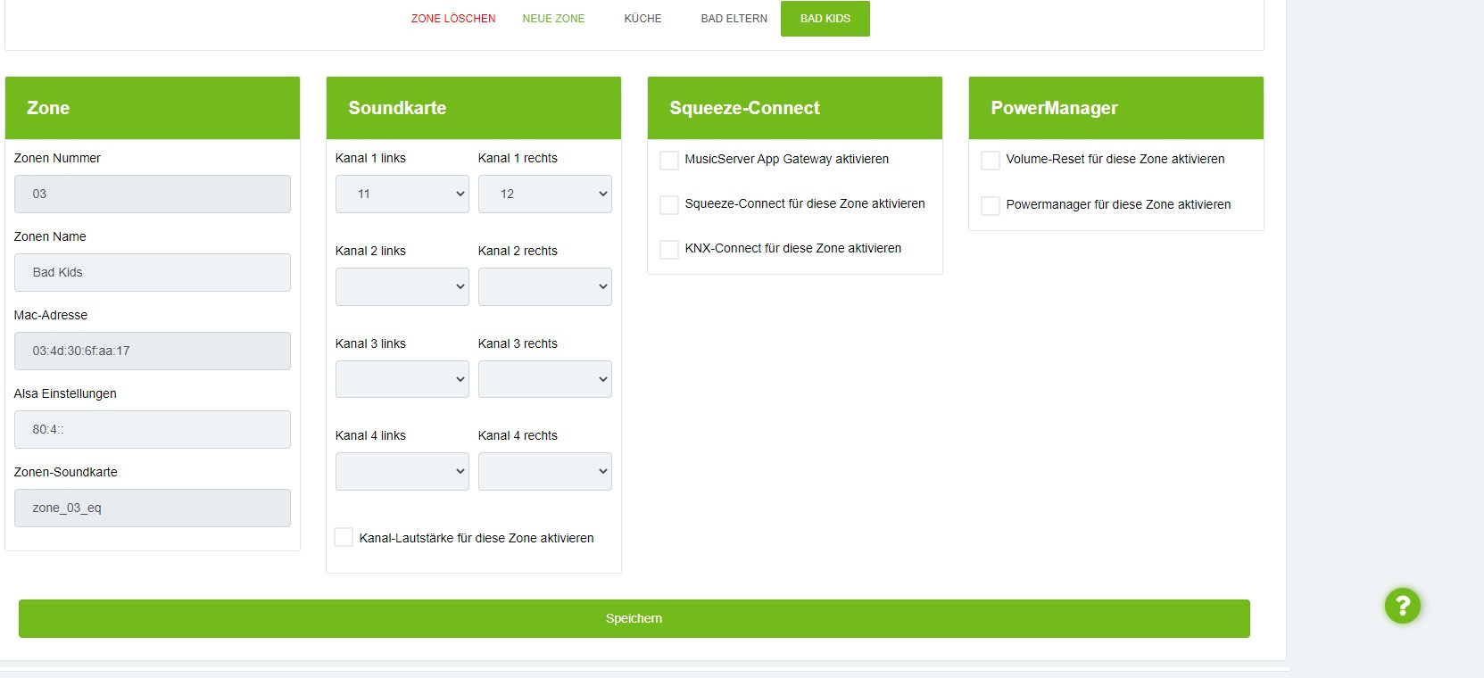
Task: Click the Kanal 4 rechts label
Action: [x=518, y=435]
